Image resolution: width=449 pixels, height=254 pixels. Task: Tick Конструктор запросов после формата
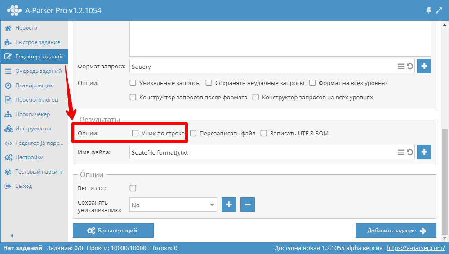(x=133, y=97)
